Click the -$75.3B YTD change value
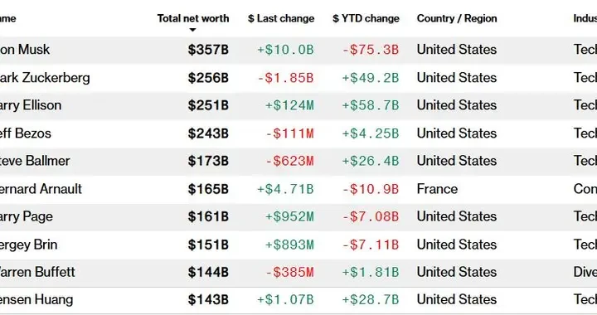The width and height of the screenshot is (597, 315). pyautogui.click(x=371, y=50)
